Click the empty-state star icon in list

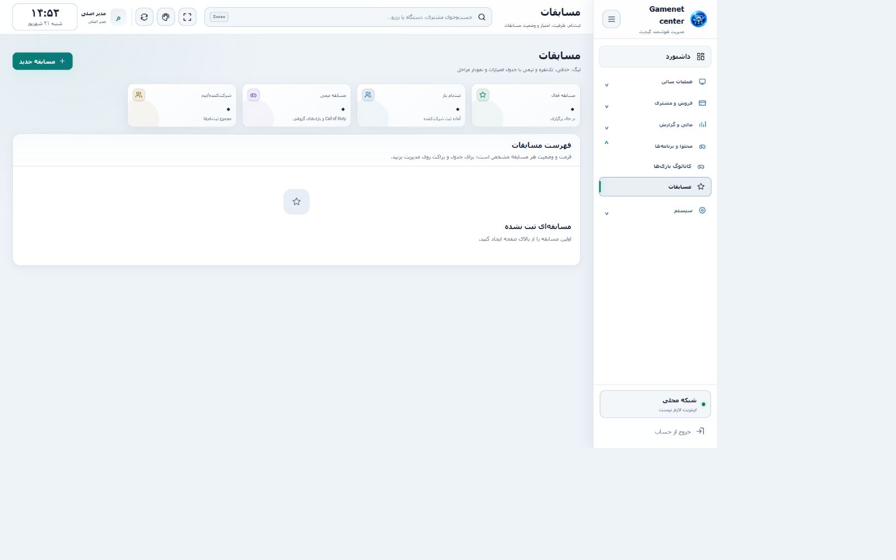(x=296, y=202)
